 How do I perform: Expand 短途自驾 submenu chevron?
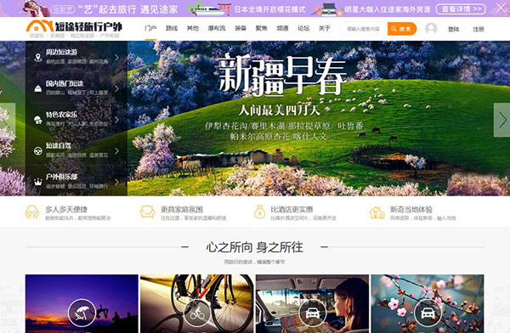point(116,151)
